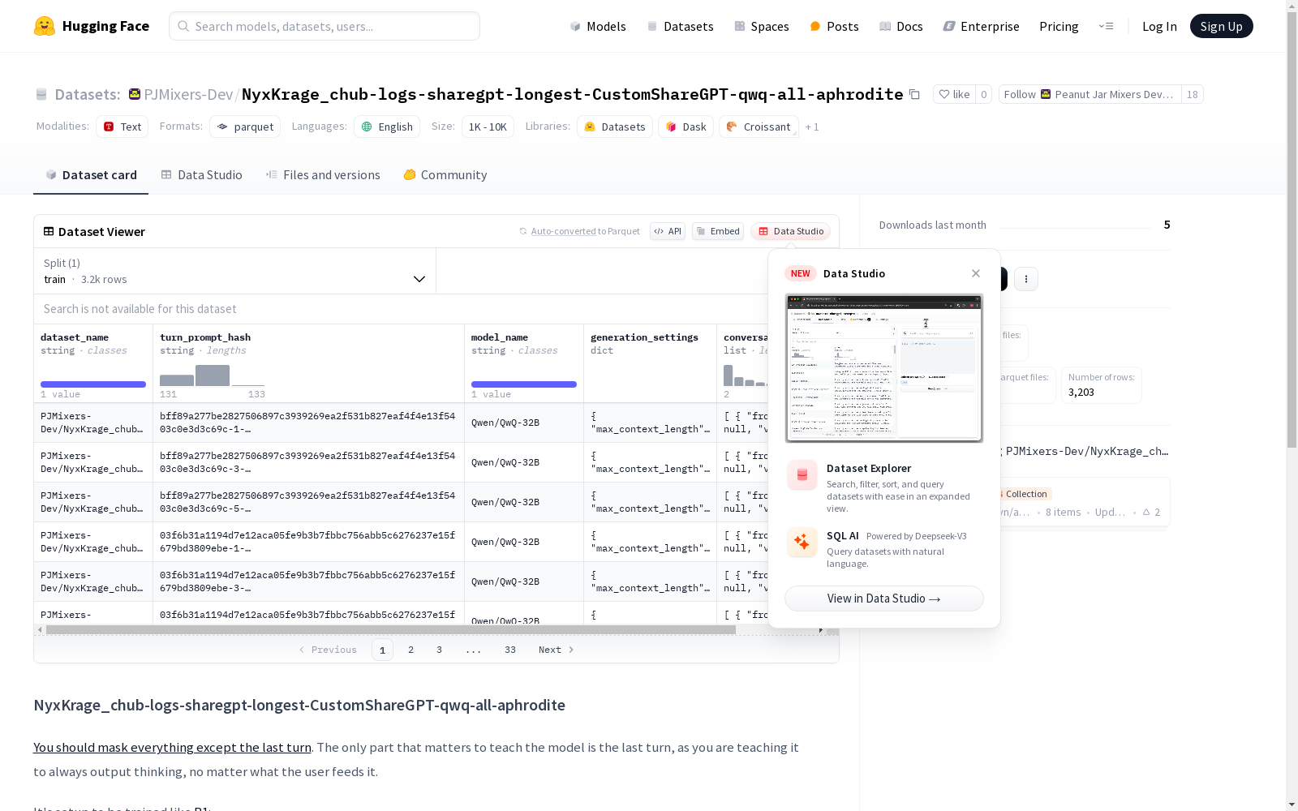Like this dataset
The height and width of the screenshot is (811, 1298).
point(954,94)
